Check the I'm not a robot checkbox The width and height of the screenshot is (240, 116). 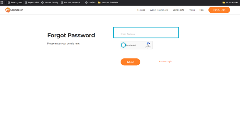pyautogui.click(x=123, y=45)
